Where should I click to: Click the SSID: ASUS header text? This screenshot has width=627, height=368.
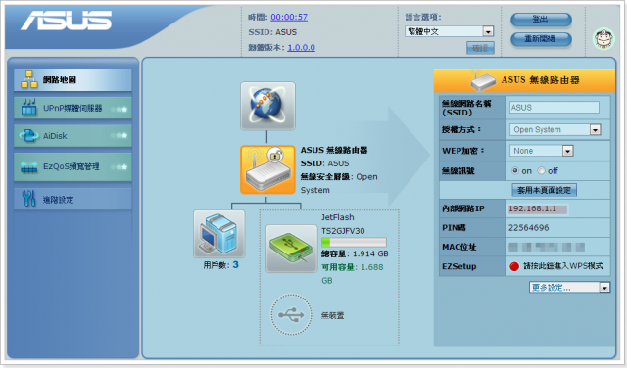(272, 32)
